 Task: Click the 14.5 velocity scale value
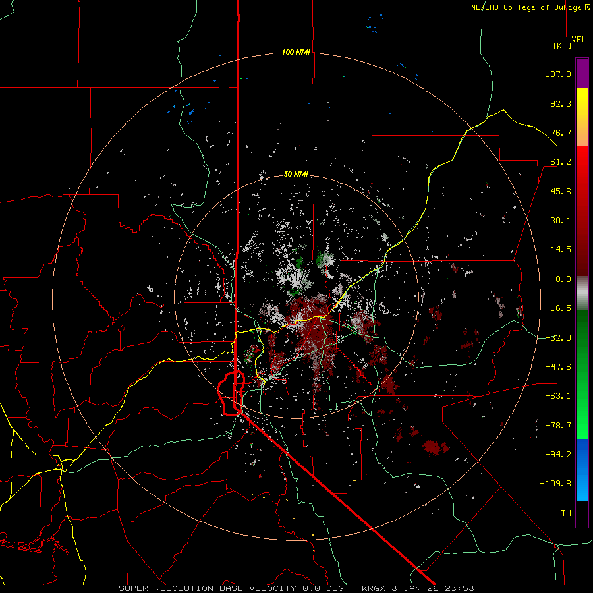(561, 250)
